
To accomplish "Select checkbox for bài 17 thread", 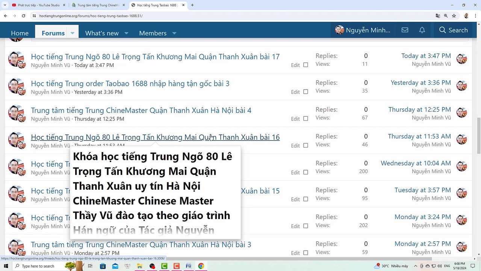I will [x=306, y=65].
